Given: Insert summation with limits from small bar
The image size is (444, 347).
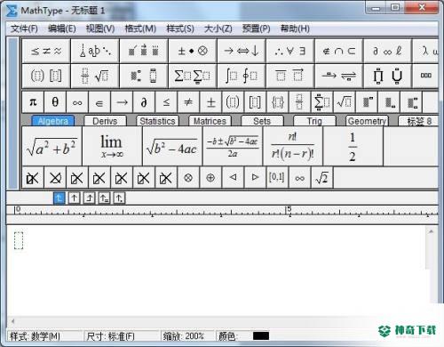Looking at the screenshot, I should (321, 102).
